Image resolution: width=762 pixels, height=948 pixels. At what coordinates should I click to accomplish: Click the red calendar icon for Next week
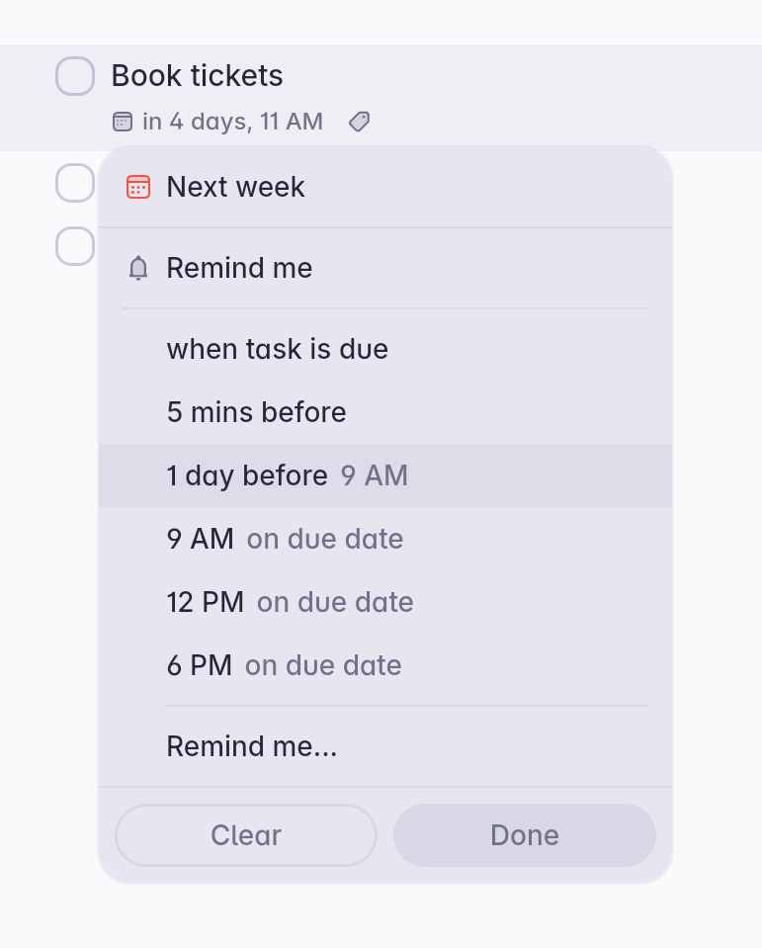coord(138,186)
